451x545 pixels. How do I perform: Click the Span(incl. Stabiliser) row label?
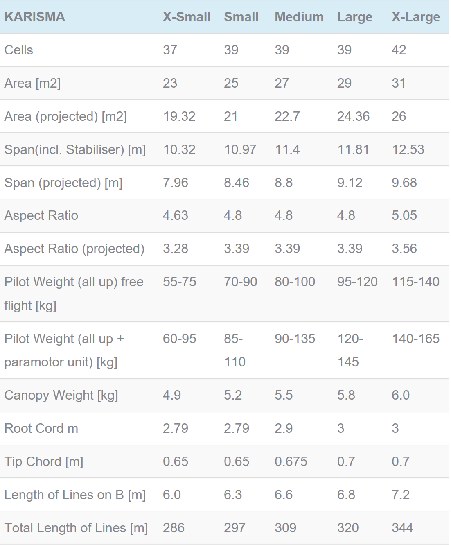[75, 149]
